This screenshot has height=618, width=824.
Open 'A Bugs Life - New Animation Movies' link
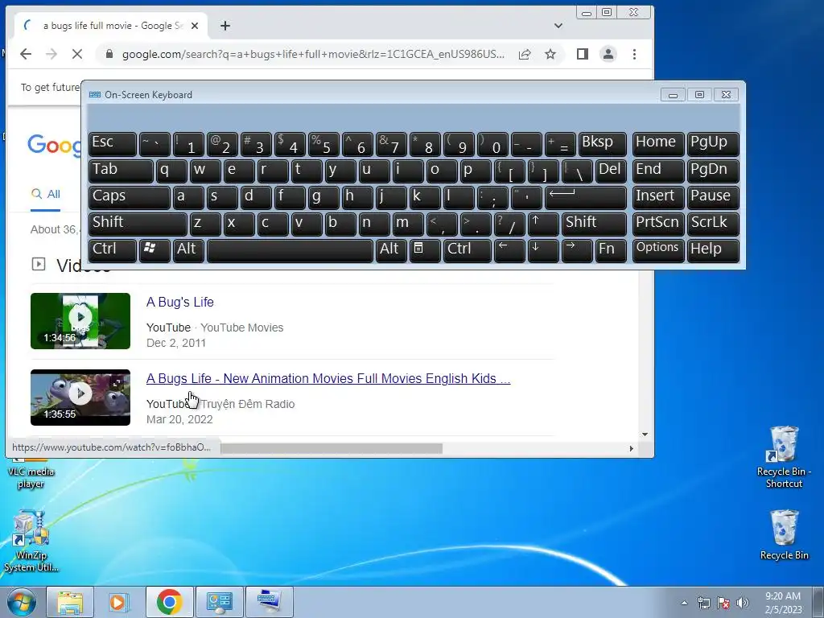(328, 378)
